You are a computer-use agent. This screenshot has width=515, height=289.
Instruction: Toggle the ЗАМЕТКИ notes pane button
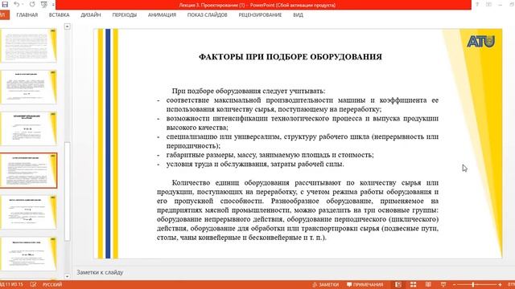tap(325, 284)
